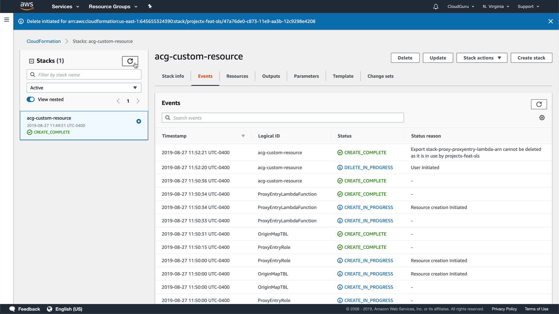This screenshot has width=559, height=314.
Task: Go to the AWS home logo
Action: (x=27, y=6)
